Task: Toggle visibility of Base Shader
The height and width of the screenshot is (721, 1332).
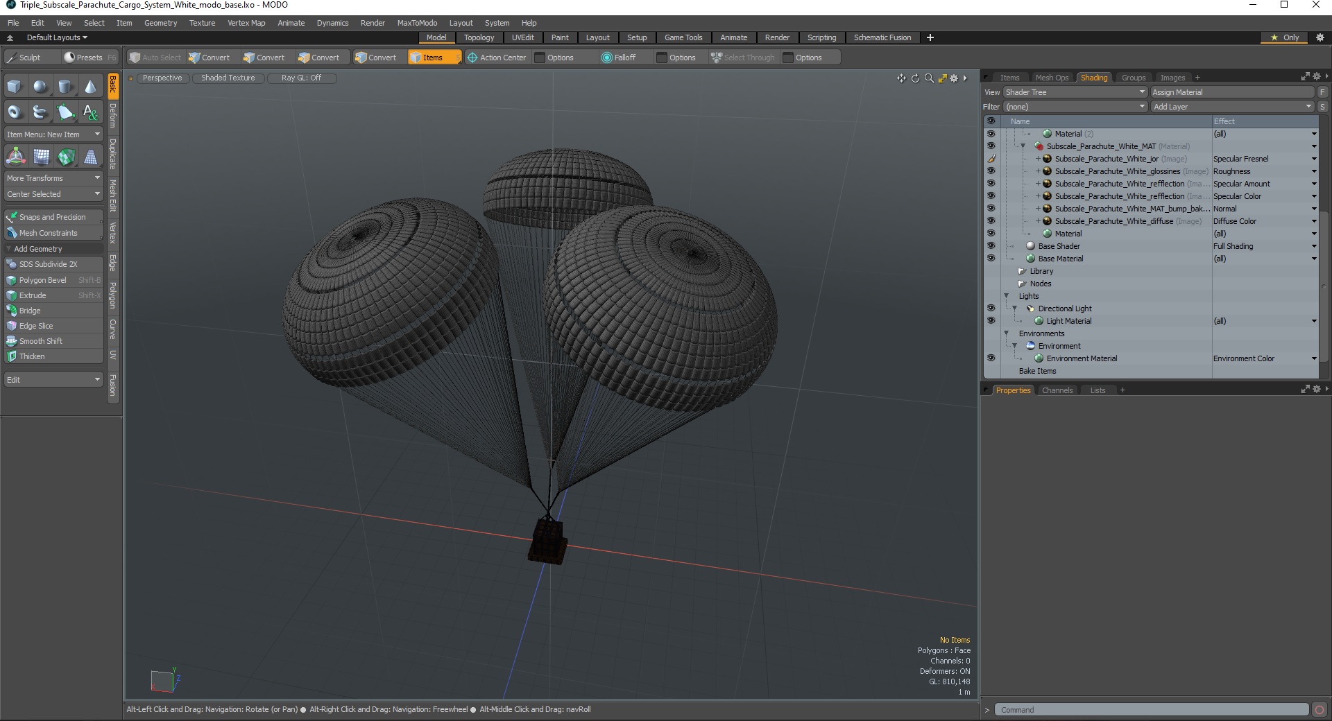Action: [991, 246]
